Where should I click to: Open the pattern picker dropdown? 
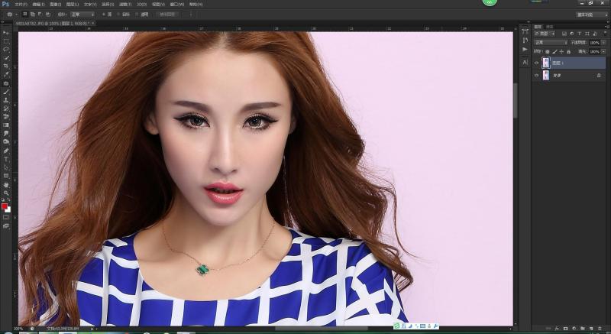191,15
